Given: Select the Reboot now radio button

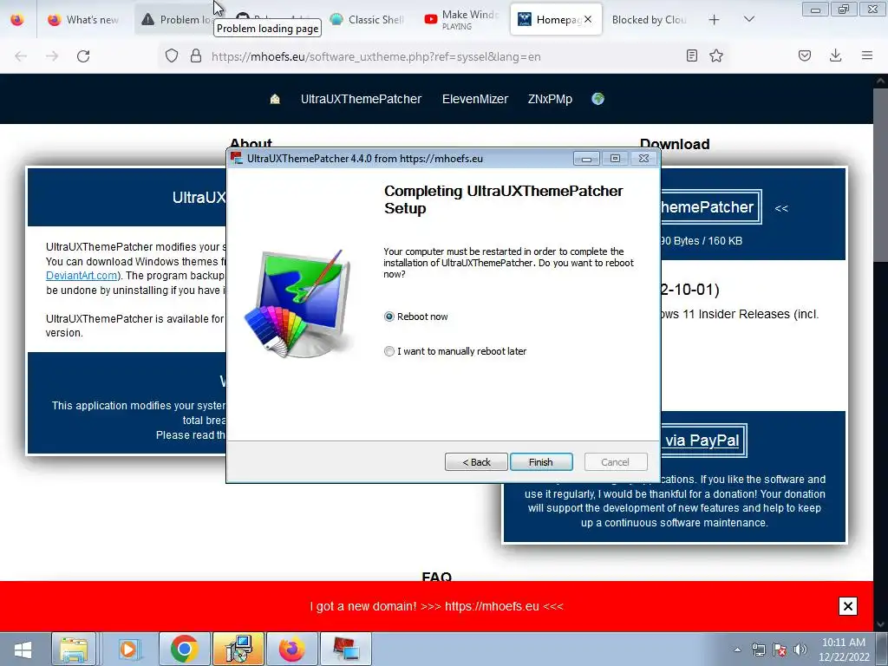Looking at the screenshot, I should point(389,317).
